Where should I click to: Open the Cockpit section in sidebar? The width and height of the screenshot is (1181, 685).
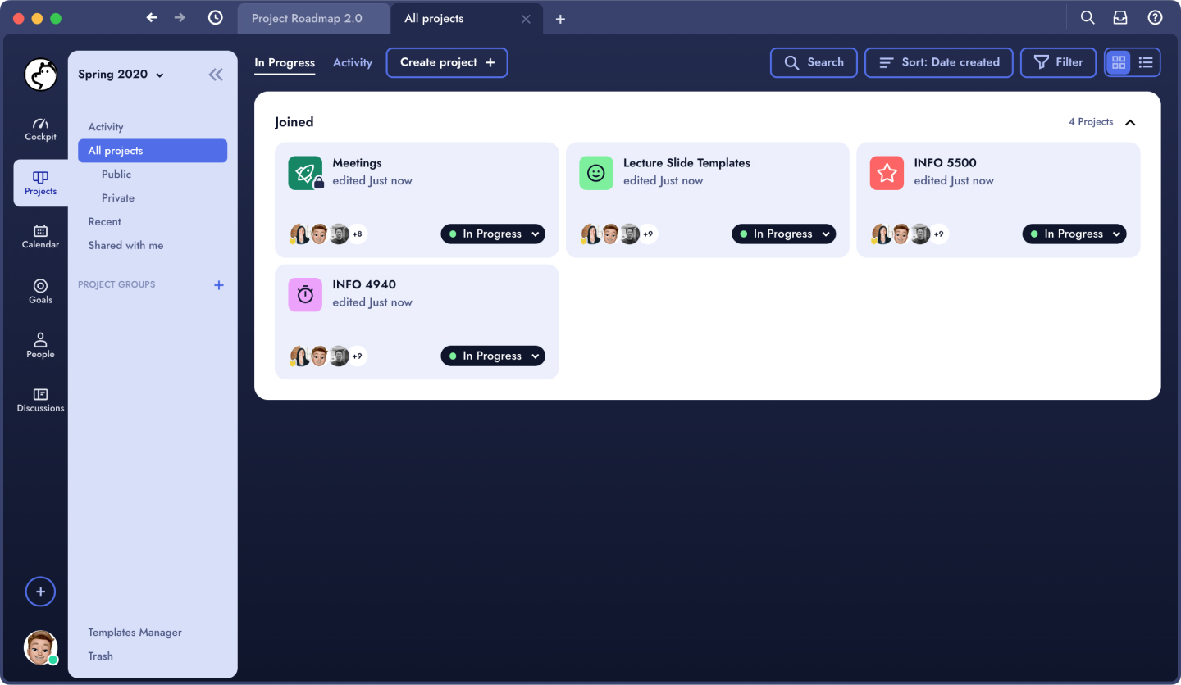[x=40, y=129]
